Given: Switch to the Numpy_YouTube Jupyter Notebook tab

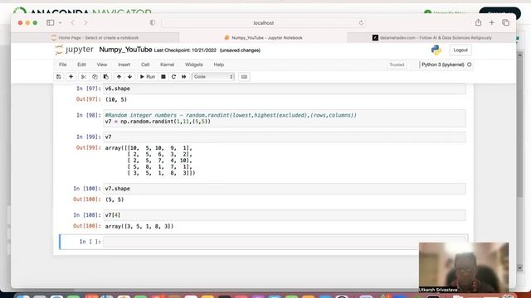Looking at the screenshot, I should (x=263, y=37).
